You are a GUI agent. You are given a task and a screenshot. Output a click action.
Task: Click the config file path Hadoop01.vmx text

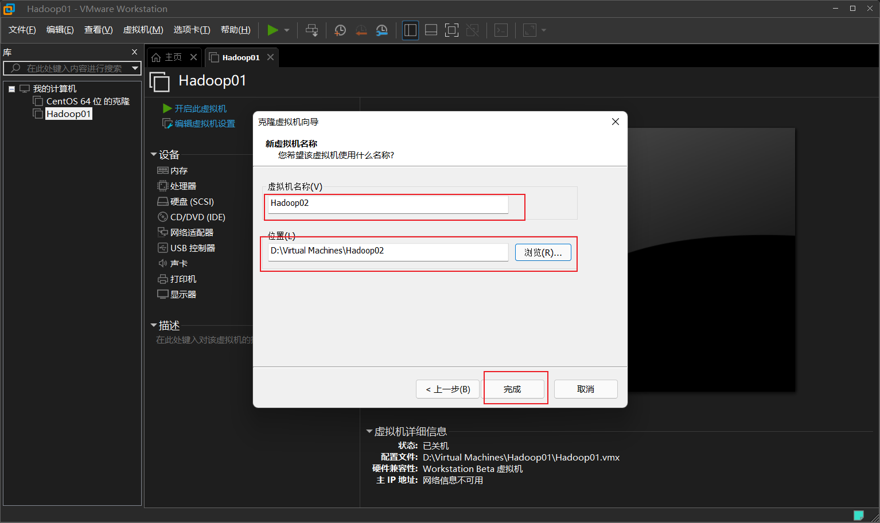[521, 458]
